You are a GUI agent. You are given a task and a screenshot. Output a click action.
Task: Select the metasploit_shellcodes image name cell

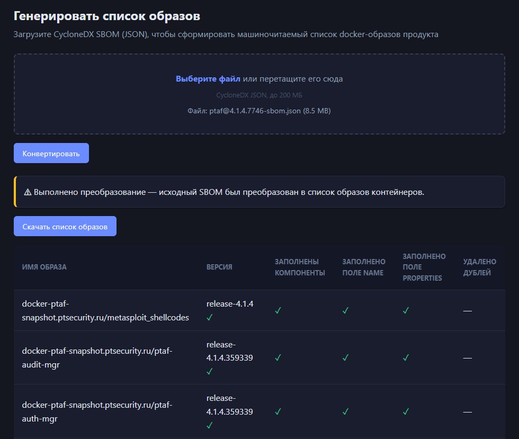tap(105, 310)
